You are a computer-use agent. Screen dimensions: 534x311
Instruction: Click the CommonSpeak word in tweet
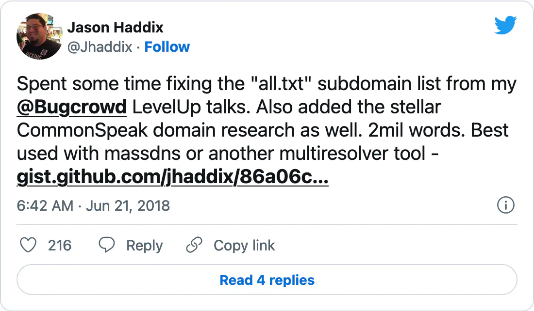tap(82, 130)
